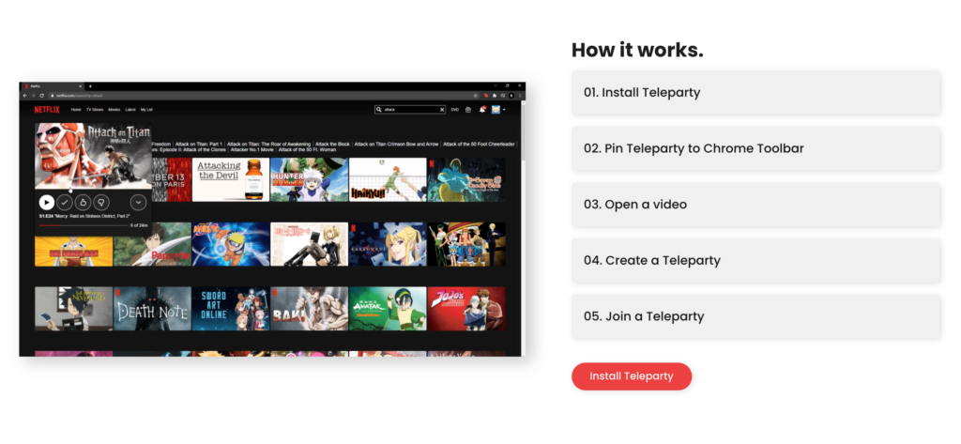Expand step 02. Pin Teleparty to Chrome Toolbar
961x444 pixels.
(755, 148)
